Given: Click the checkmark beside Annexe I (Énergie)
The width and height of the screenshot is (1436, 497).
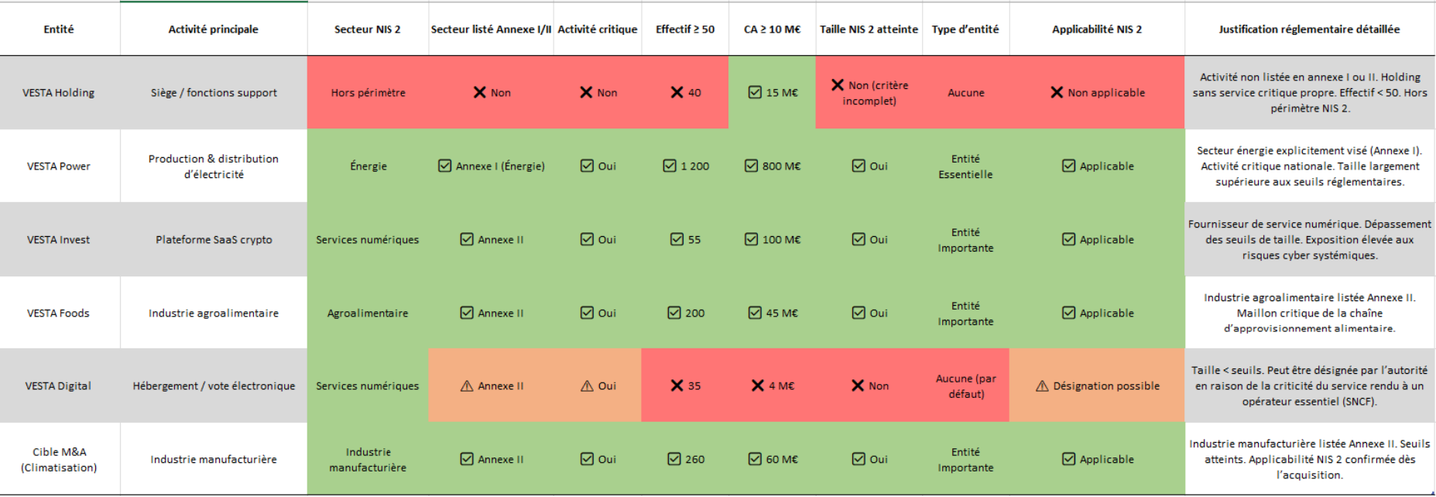Looking at the screenshot, I should (444, 166).
